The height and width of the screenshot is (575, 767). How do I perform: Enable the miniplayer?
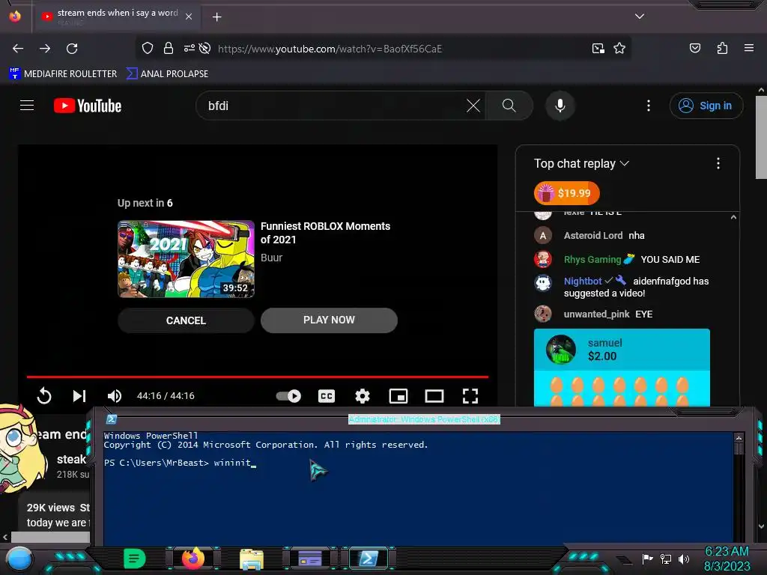pos(398,395)
